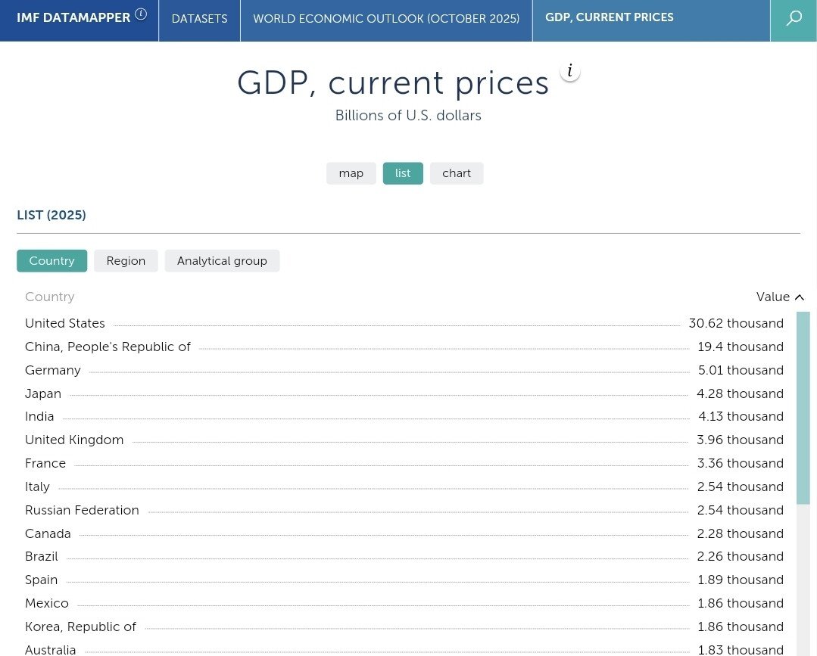The image size is (817, 656).
Task: Select the Analytical group filter
Action: click(x=222, y=261)
